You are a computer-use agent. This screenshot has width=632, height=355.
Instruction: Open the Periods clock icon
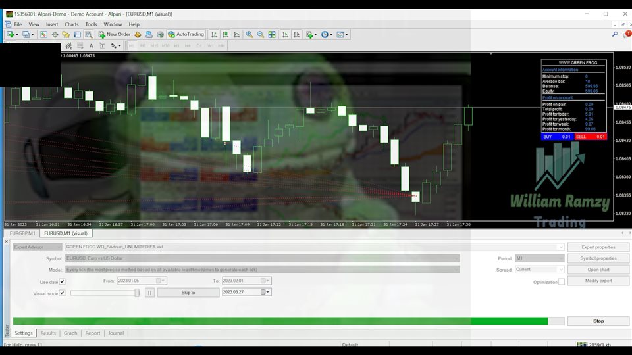coord(325,35)
